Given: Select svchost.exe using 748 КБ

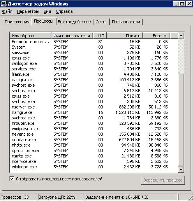Looking at the screenshot, I should (94, 85).
